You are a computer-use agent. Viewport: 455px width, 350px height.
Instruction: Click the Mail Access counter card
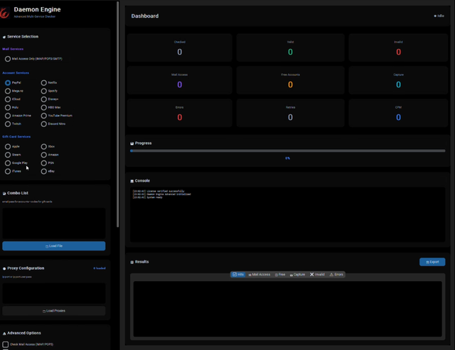pyautogui.click(x=180, y=80)
